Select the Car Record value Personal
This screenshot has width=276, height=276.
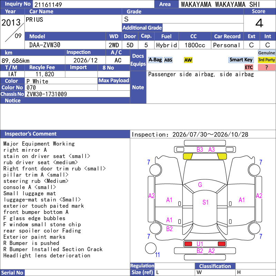tap(227, 45)
